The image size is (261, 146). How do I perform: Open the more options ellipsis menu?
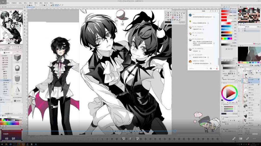254,139
